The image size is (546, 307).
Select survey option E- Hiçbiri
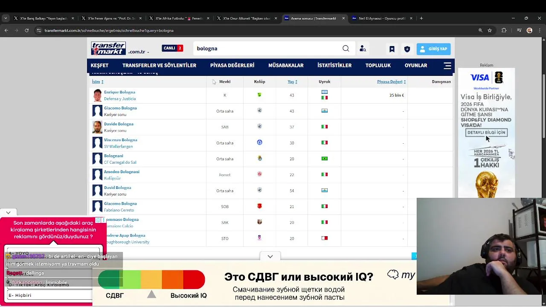point(49,295)
